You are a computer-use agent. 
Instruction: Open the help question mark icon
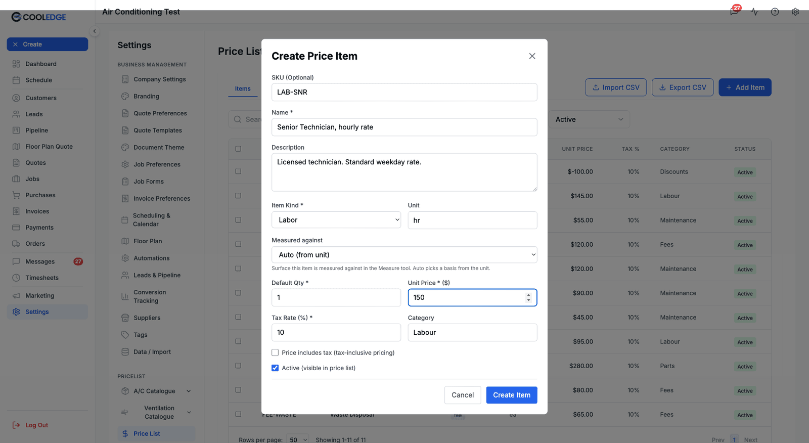pos(775,12)
